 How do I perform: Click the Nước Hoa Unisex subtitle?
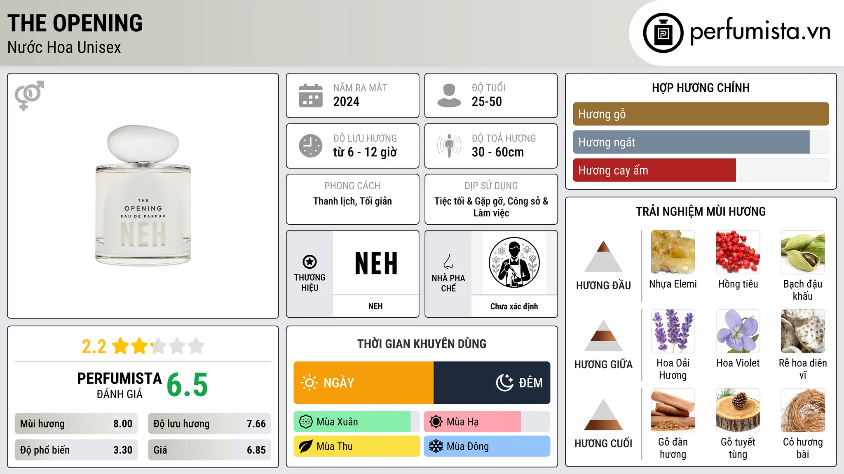pyautogui.click(x=64, y=48)
